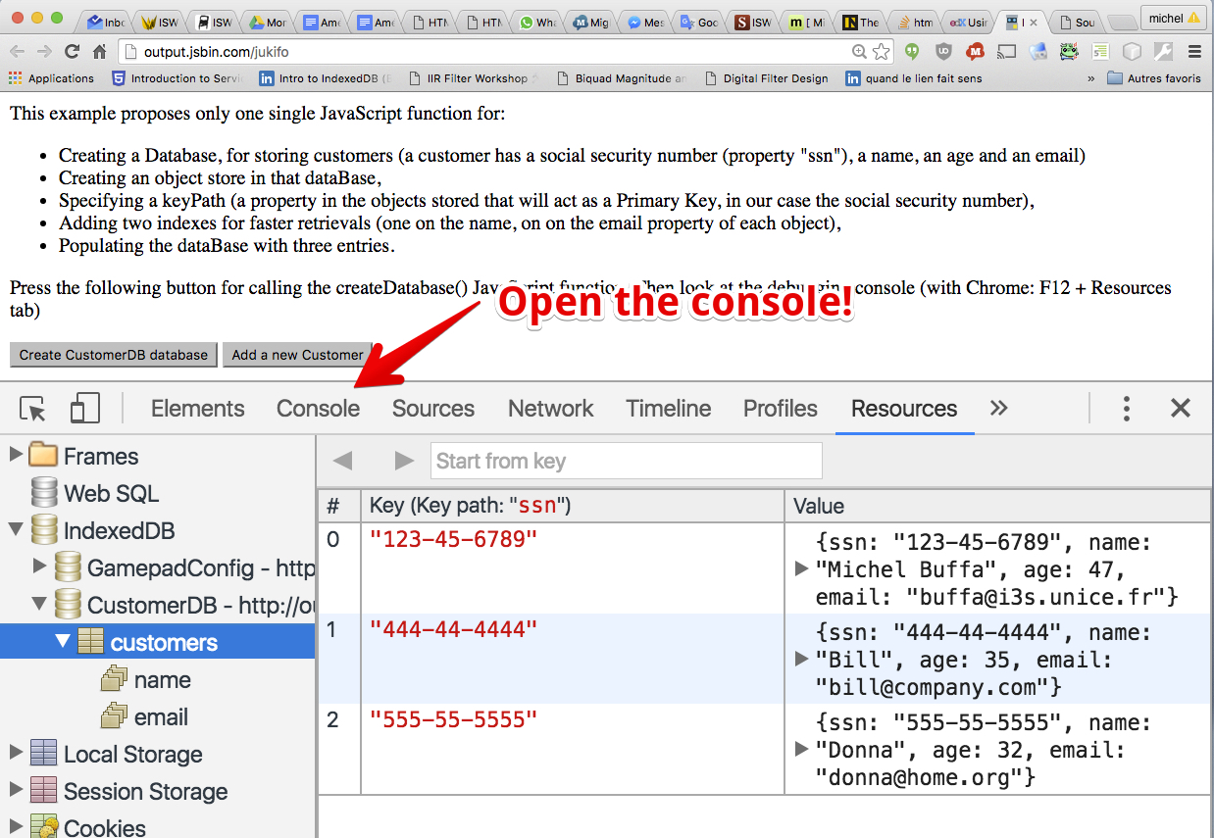The image size is (1214, 838).
Task: Expand the Local Storage tree node
Action: coord(16,754)
